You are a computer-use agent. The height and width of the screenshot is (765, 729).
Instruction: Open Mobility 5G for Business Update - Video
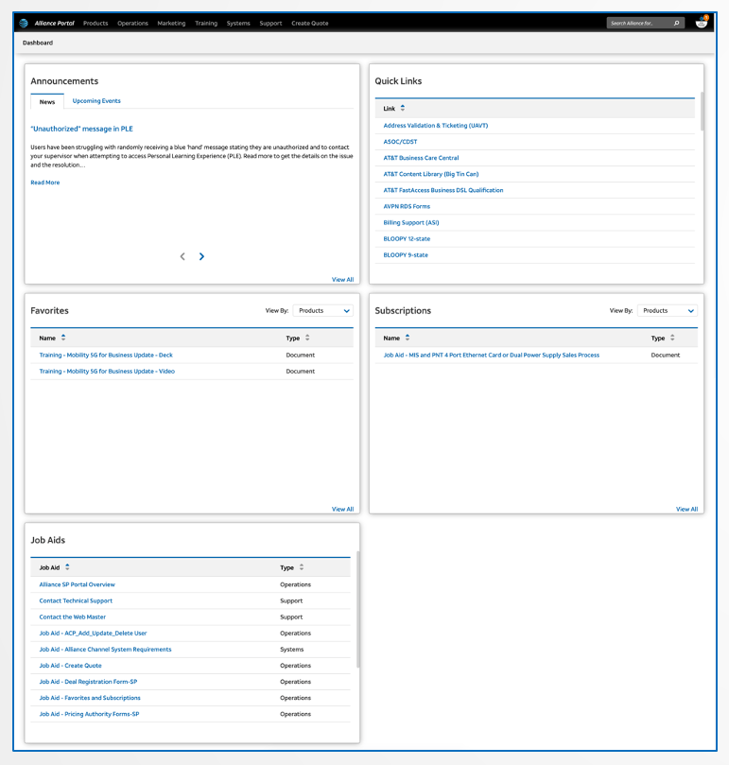pos(107,372)
